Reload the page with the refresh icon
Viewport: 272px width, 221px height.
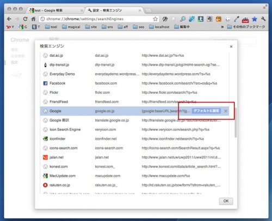[x=25, y=19]
